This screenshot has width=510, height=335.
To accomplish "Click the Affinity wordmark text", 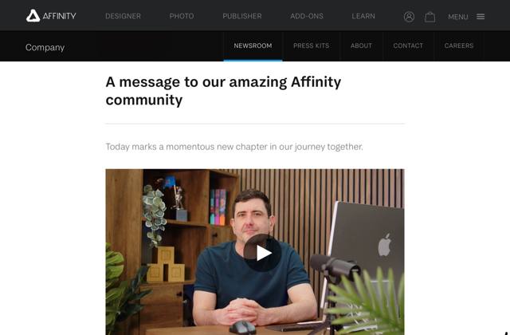I will click(x=59, y=16).
